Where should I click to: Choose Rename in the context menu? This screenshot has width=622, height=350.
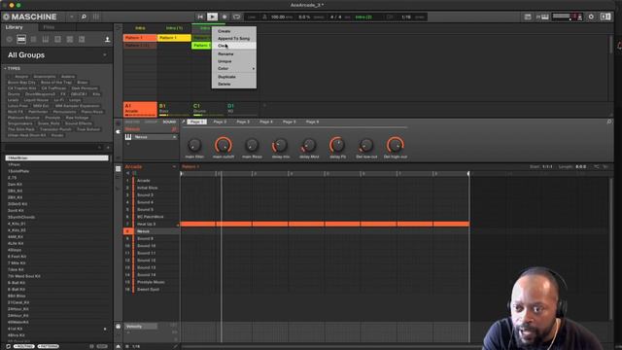coord(233,54)
